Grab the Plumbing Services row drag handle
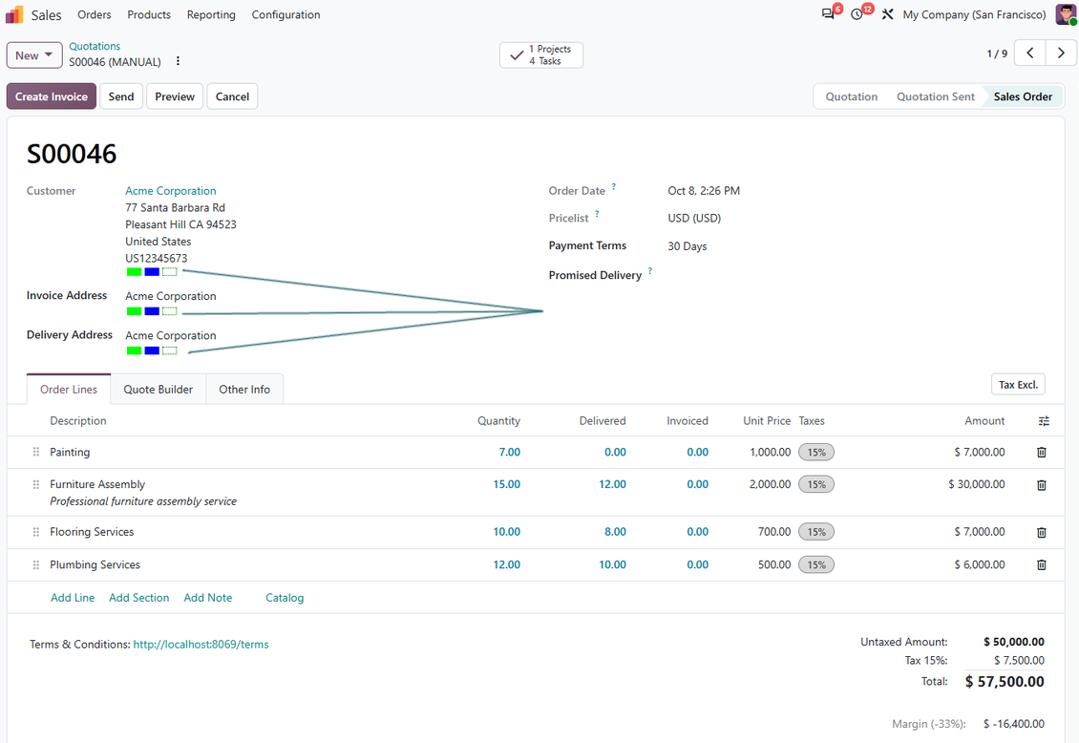This screenshot has width=1079, height=743. [35, 564]
